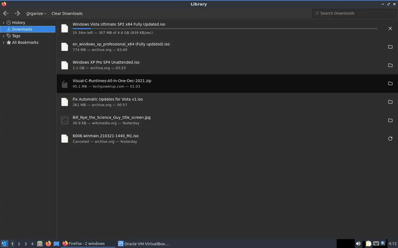Open folder for en_windows_xp_professional_x64 iso
This screenshot has height=248, width=398.
(x=390, y=47)
